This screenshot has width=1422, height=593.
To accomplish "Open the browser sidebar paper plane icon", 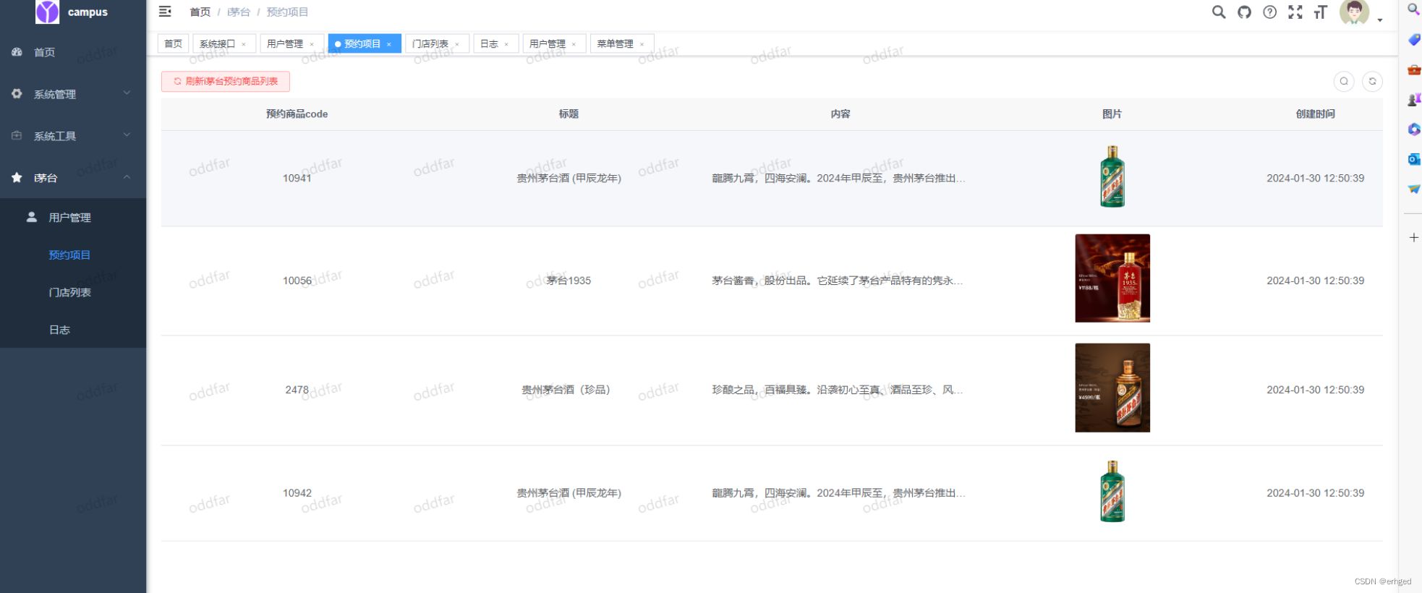I will pyautogui.click(x=1413, y=189).
